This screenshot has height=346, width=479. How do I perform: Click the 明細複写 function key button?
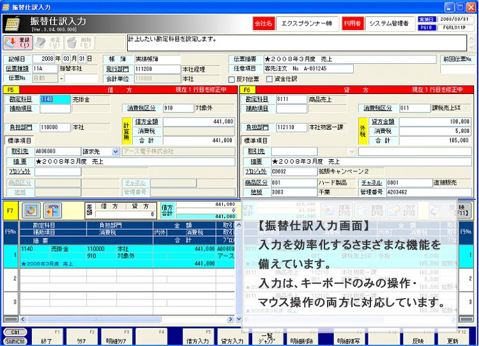tap(348, 336)
